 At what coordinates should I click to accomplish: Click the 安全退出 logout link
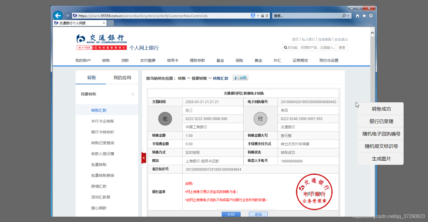pos(341,39)
